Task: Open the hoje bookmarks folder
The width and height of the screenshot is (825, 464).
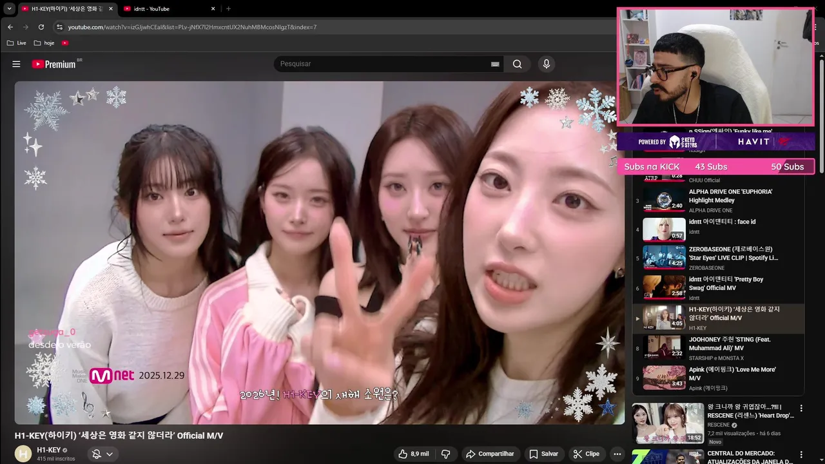Action: pyautogui.click(x=44, y=43)
